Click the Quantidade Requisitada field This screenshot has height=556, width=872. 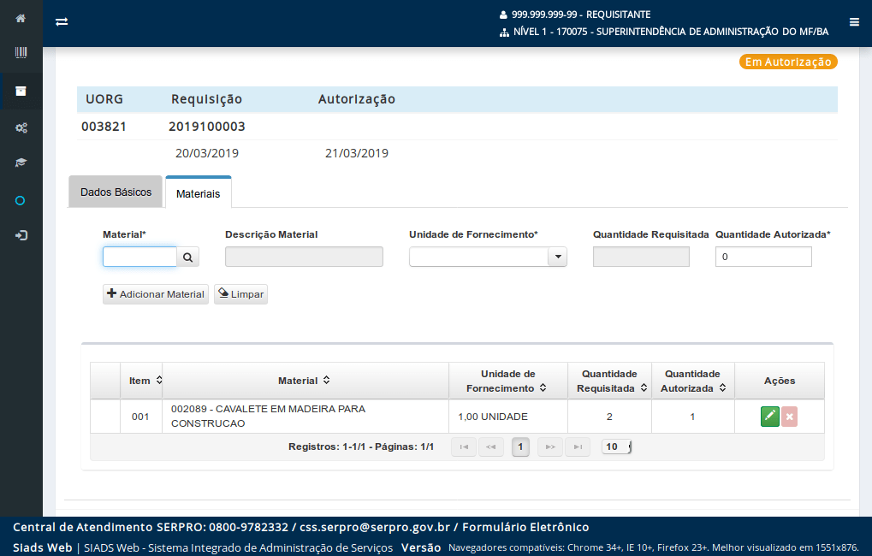pos(641,257)
